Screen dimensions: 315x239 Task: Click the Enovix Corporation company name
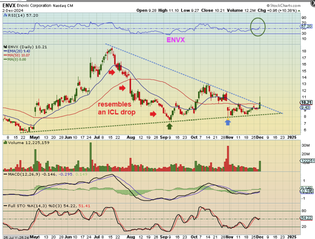pos(34,6)
